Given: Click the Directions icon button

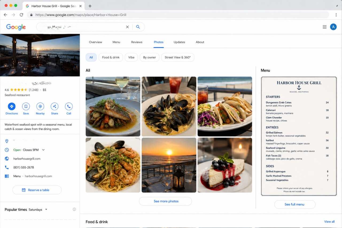Looking at the screenshot, I should click(11, 106).
